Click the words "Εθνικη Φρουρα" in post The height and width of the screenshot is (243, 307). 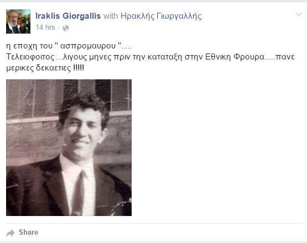pos(235,57)
